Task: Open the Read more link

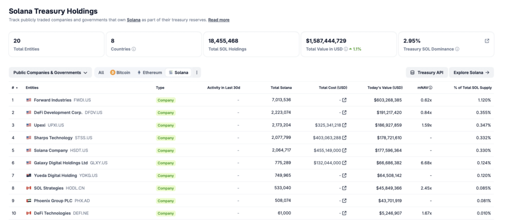Action: click(x=219, y=20)
